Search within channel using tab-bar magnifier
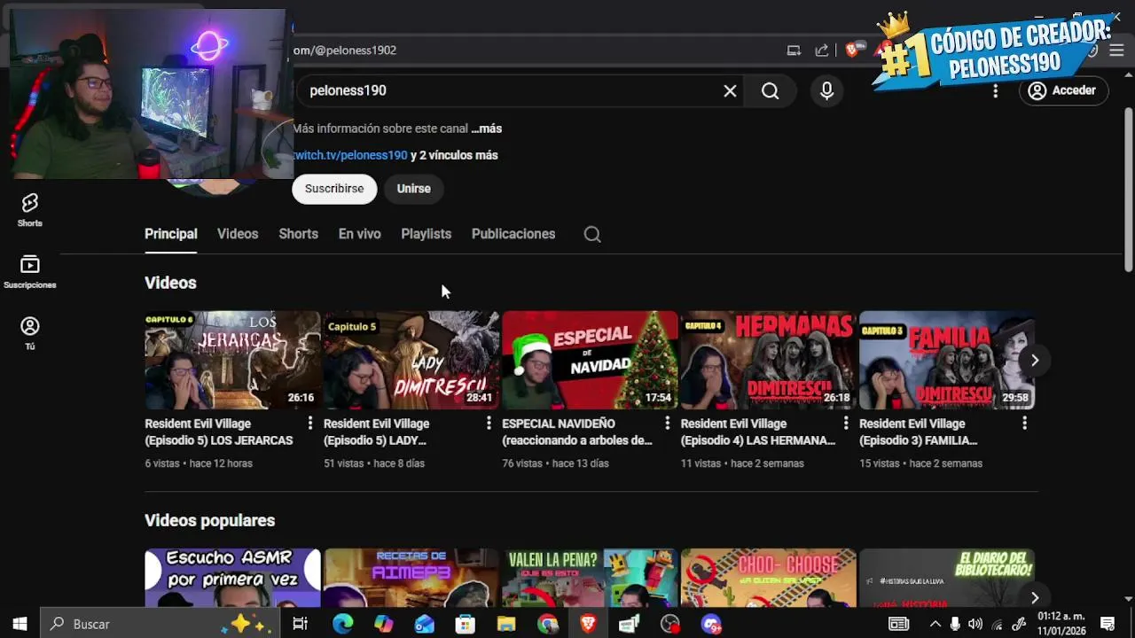The height and width of the screenshot is (638, 1135). click(592, 234)
